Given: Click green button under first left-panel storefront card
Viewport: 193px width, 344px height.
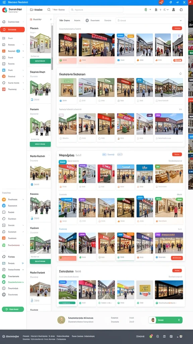Looking at the screenshot, I should point(40,61).
